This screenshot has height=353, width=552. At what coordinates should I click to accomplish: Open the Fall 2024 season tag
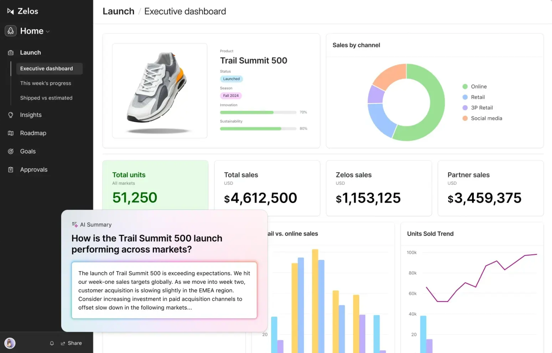tap(231, 96)
